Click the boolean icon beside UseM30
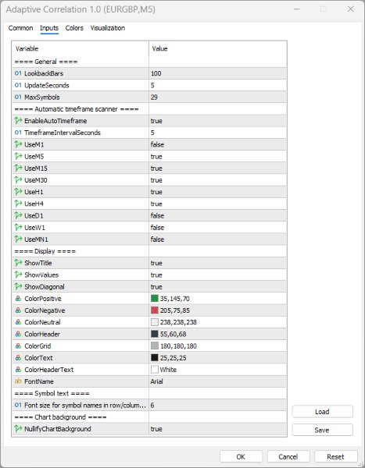365x468 pixels. point(18,180)
